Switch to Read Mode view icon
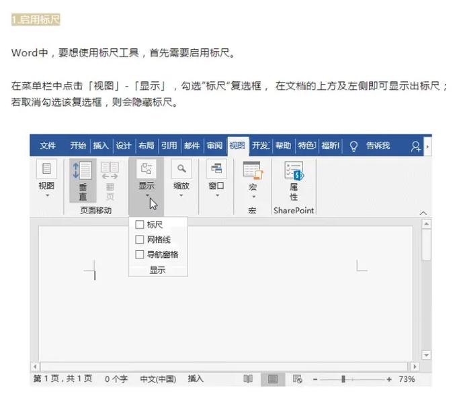The image size is (459, 398). click(x=248, y=379)
